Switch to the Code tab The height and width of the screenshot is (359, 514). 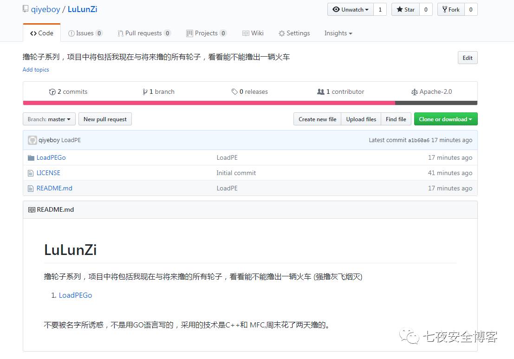(x=42, y=33)
